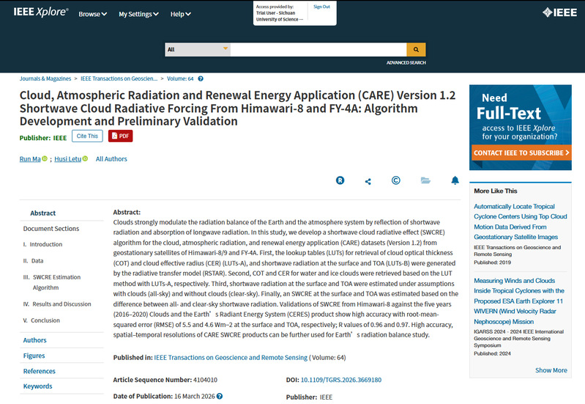Click the Advanced Search link
585x404 pixels.
(406, 63)
